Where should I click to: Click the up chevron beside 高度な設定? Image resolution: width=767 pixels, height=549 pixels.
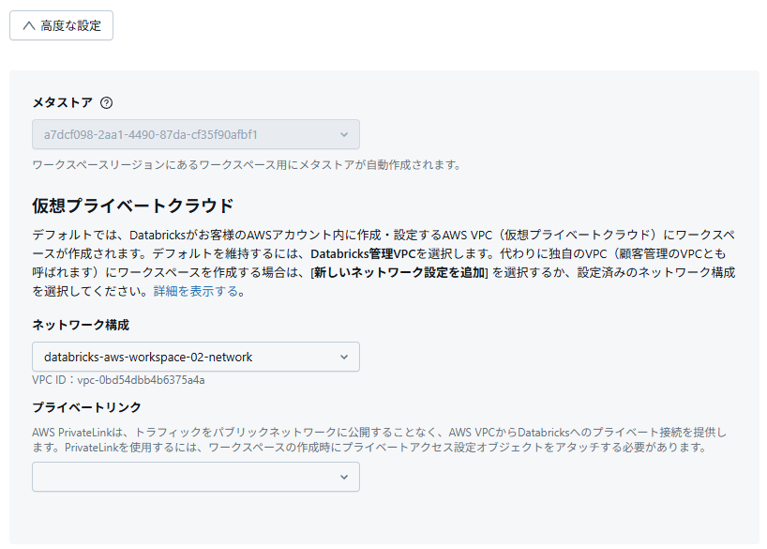pos(28,26)
